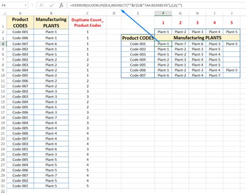
Task: Select Plant-7 cell in column G row 4
Action: (180, 44)
